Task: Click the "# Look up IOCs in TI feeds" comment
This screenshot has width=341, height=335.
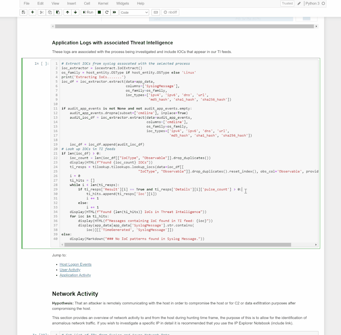Action: click(88, 149)
